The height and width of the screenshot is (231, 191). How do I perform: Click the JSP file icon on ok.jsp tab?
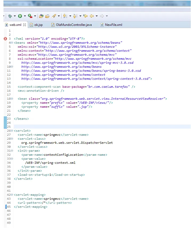pos(31,25)
